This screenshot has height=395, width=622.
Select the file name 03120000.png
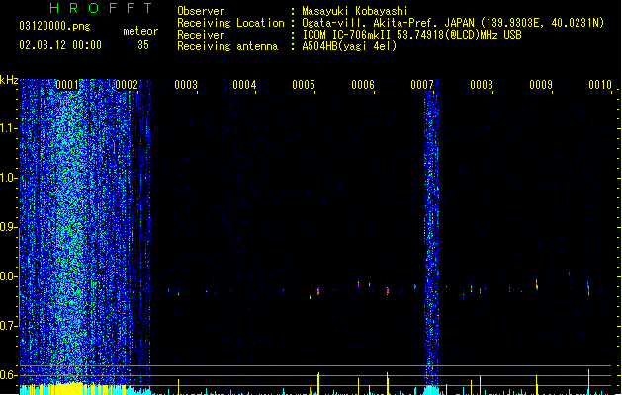(54, 26)
